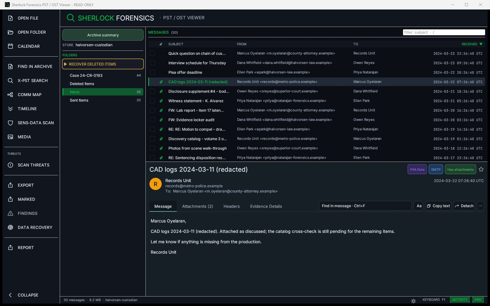
Task: Click the attachment column header paperclip
Action: coord(161,44)
